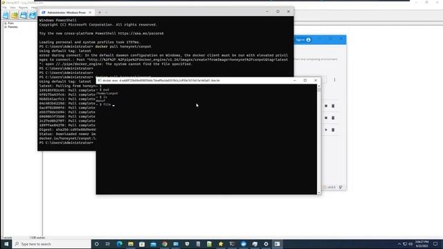Image resolution: width=443 pixels, height=249 pixels.
Task: Open Settings gear on taskbar
Action: pyautogui.click(x=266, y=244)
